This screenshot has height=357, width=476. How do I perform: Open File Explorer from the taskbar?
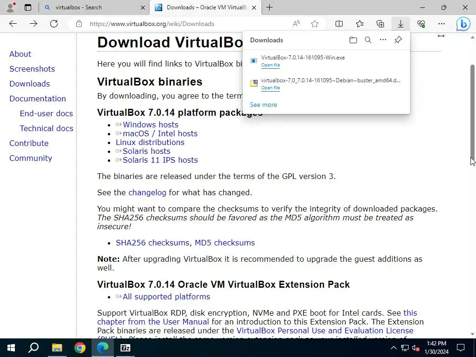tap(57, 348)
